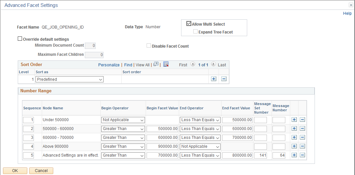Screen dimensions: 355x175
Task: Open Begin Operator dropdown for Advanced Settings row
Action: pyautogui.click(x=123, y=155)
